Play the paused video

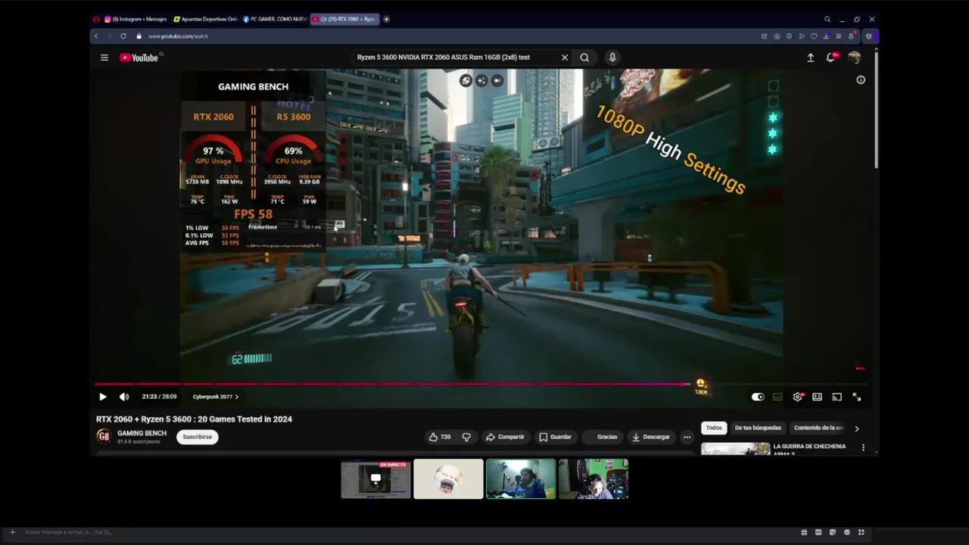(x=103, y=397)
